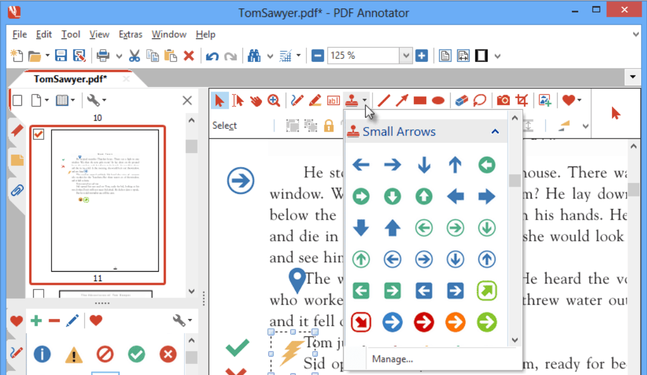Pick the red circled right arrow stamp

click(424, 322)
